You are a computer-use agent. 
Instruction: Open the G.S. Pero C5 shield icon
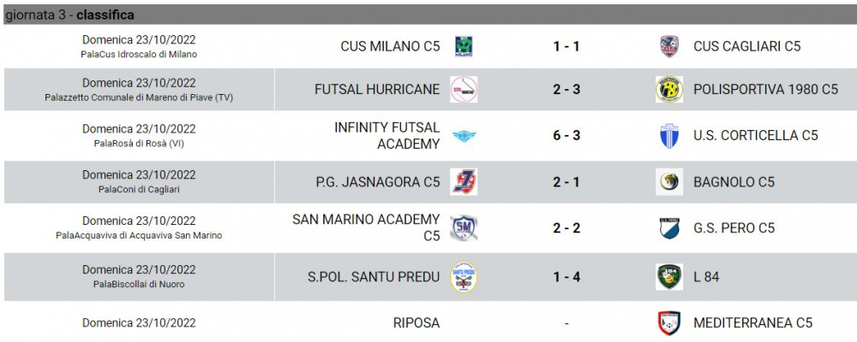[669, 228]
